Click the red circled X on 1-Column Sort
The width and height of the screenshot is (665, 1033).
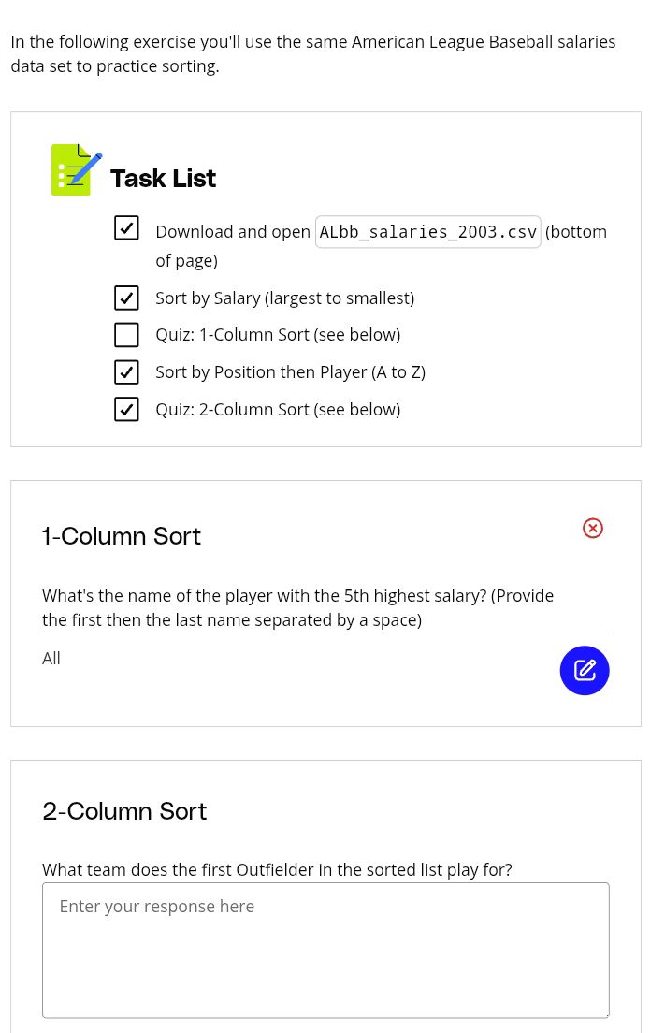593,528
